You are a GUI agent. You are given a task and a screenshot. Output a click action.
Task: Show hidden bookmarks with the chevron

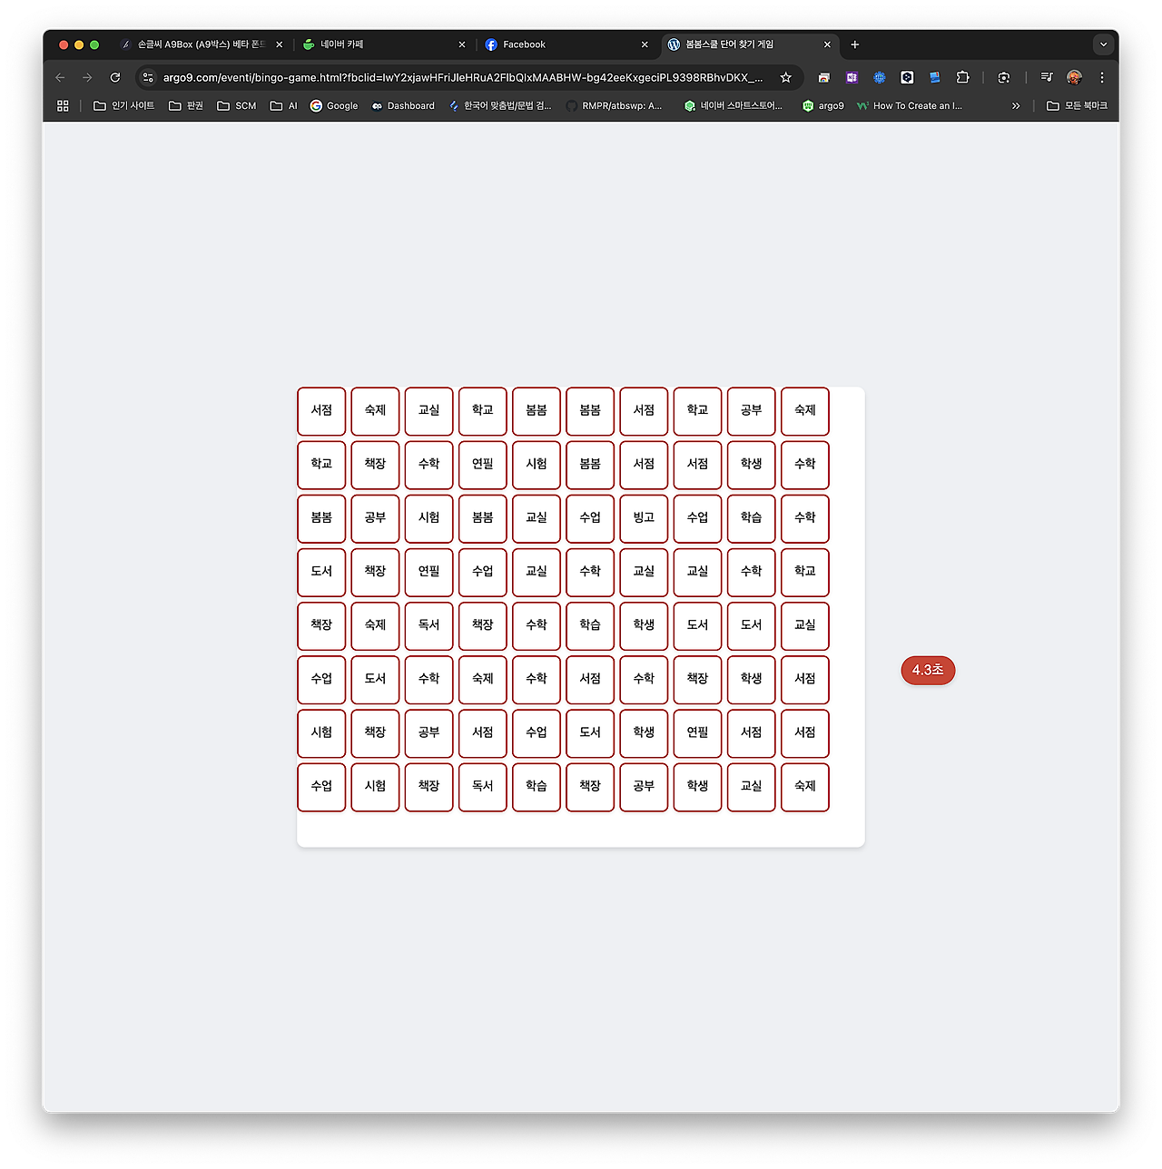[1016, 106]
